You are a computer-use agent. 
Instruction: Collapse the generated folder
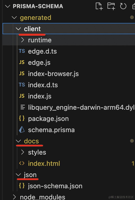coord(14,18)
